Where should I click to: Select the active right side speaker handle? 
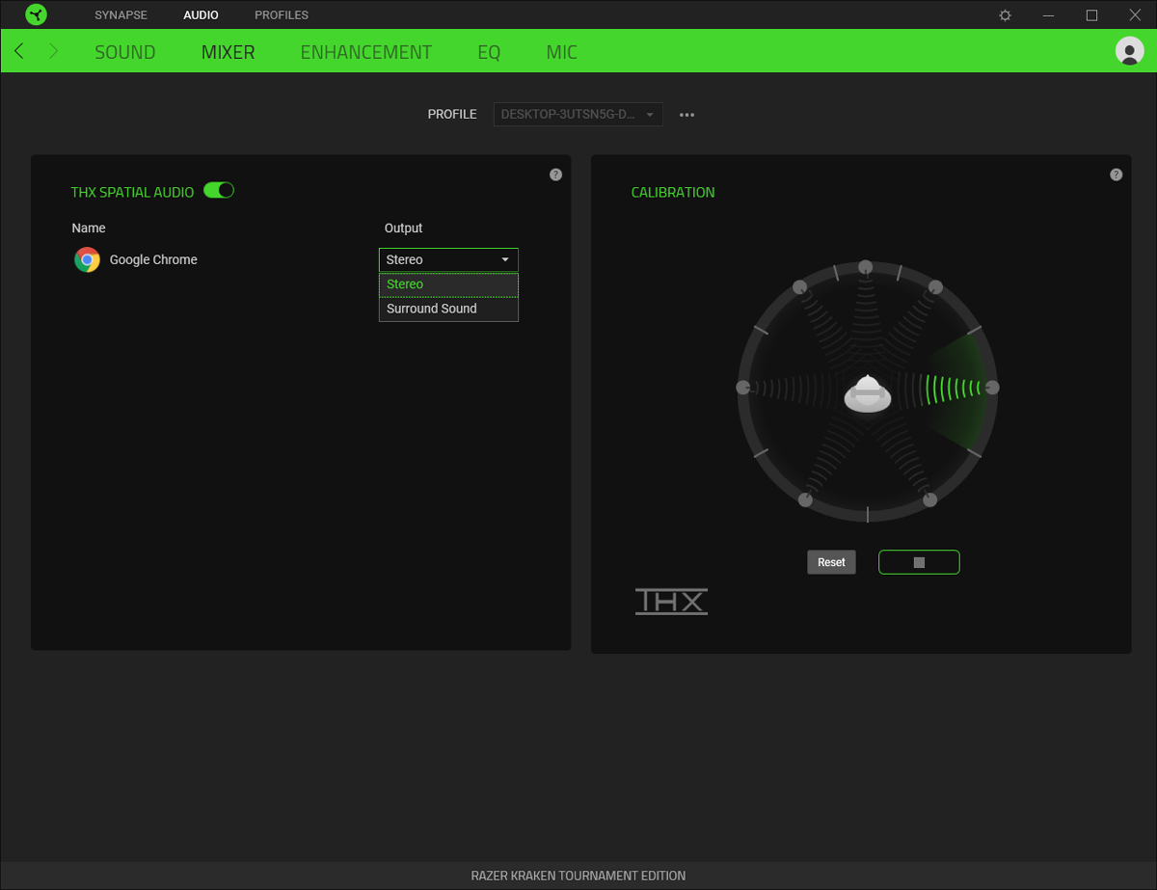pyautogui.click(x=992, y=387)
